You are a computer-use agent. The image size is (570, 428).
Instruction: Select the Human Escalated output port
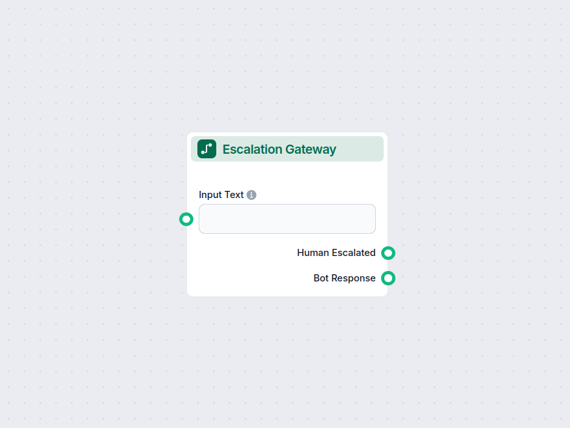click(388, 253)
